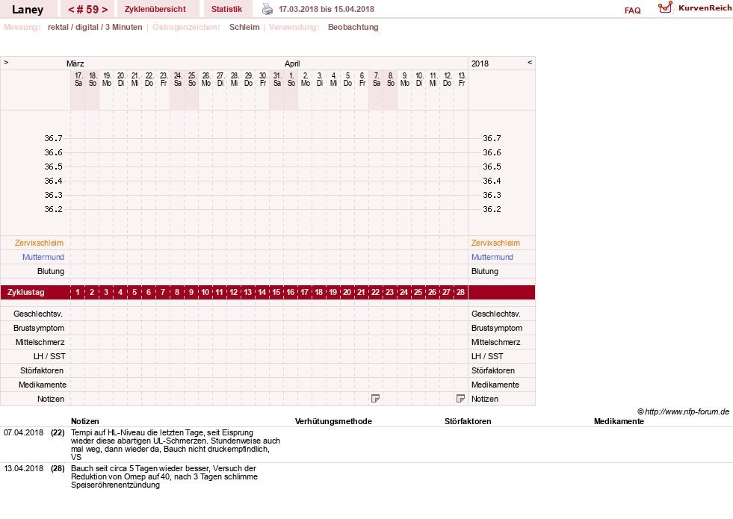Click the 2018 year label
Viewport: 733px width, 519px height.
pyautogui.click(x=480, y=63)
